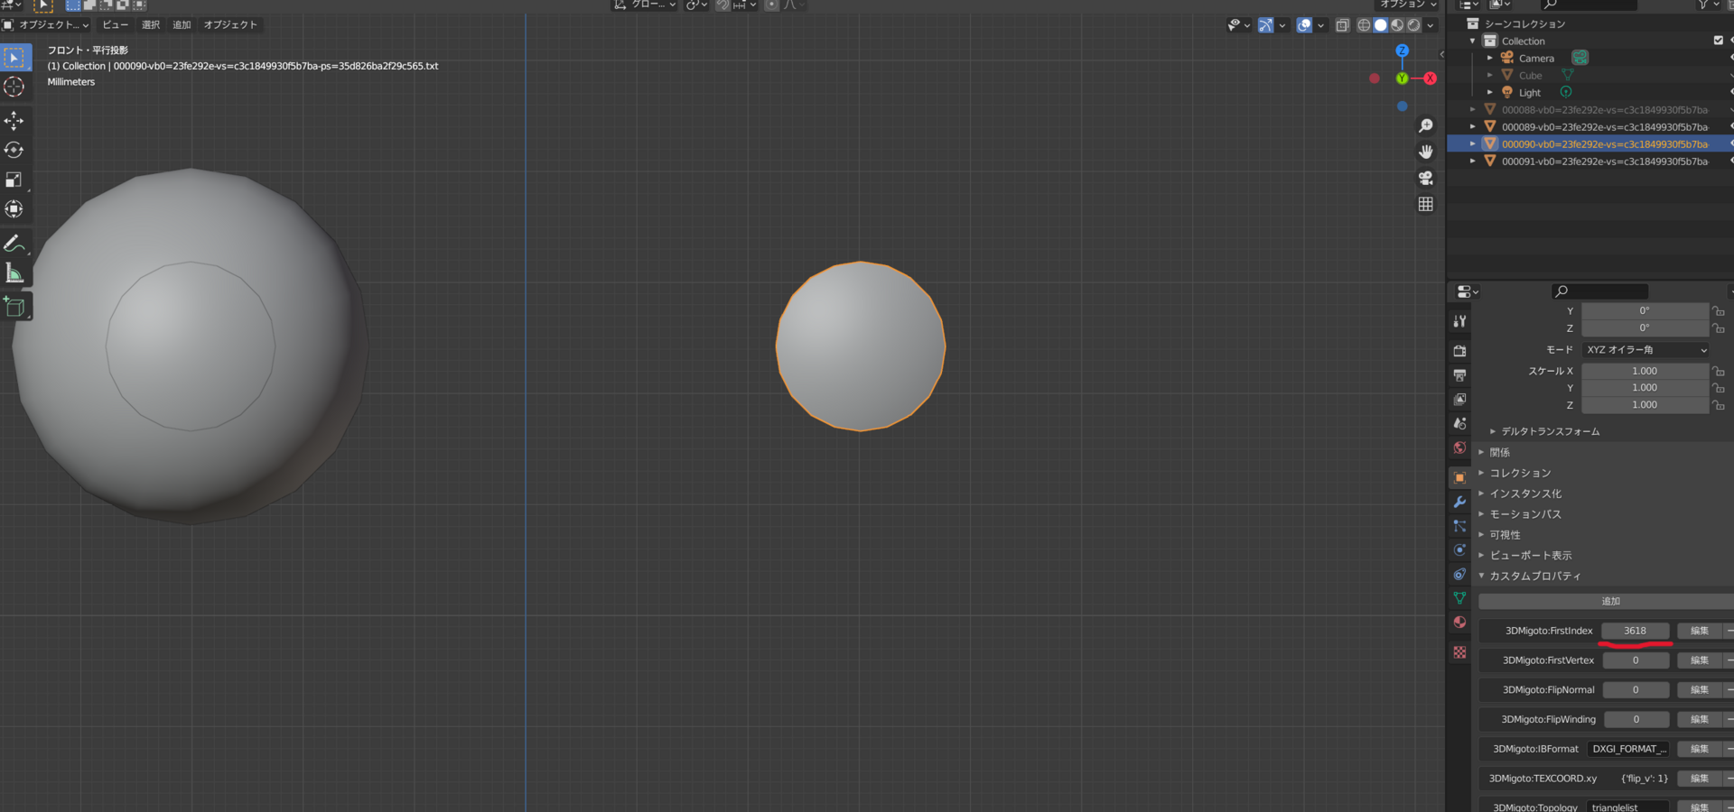1734x812 pixels.
Task: Switch orthographic/perspective with grid icon
Action: [1426, 204]
